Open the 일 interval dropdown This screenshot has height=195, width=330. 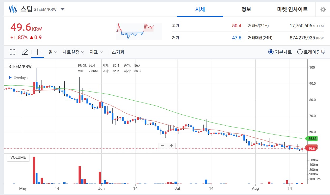(x=53, y=52)
